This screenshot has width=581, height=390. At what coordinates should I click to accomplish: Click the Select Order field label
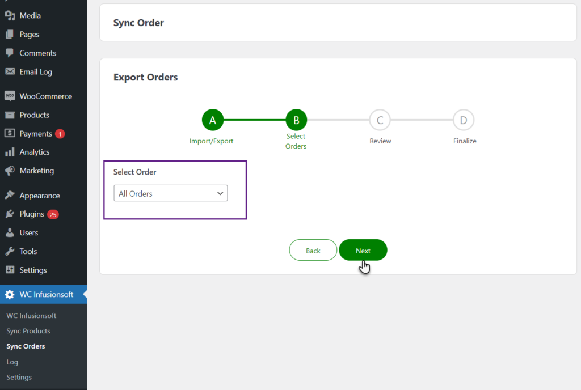tap(135, 172)
